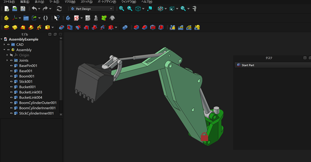The height and width of the screenshot is (162, 311).
Task: Select the Groove tool
Action: [78, 27]
